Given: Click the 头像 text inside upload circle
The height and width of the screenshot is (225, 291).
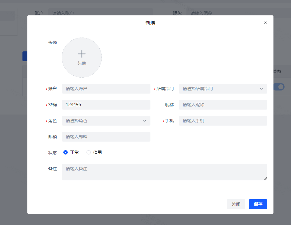Looking at the screenshot, I should (x=82, y=63).
